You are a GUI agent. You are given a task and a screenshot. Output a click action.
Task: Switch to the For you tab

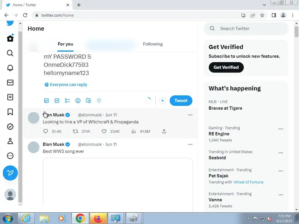(65, 44)
